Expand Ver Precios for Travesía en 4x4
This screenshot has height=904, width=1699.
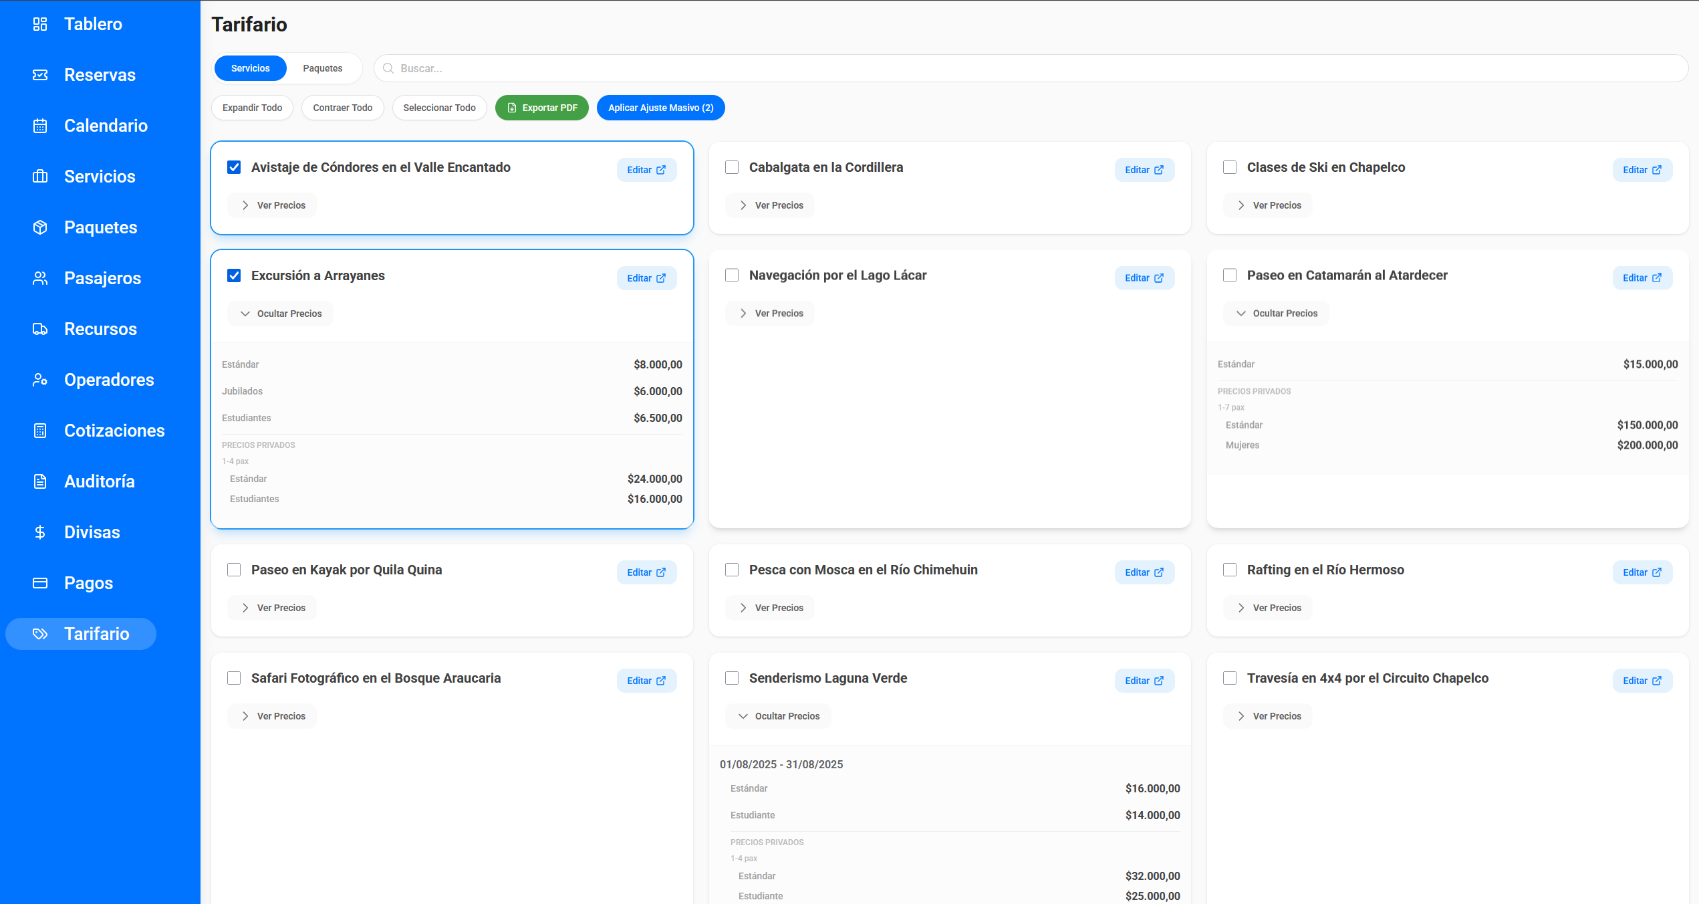coord(1268,716)
